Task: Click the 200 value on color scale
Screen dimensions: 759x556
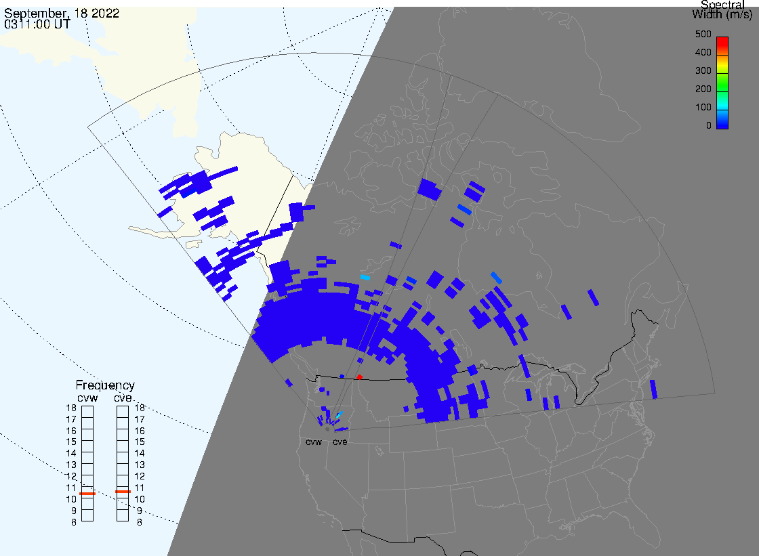Action: click(x=703, y=89)
